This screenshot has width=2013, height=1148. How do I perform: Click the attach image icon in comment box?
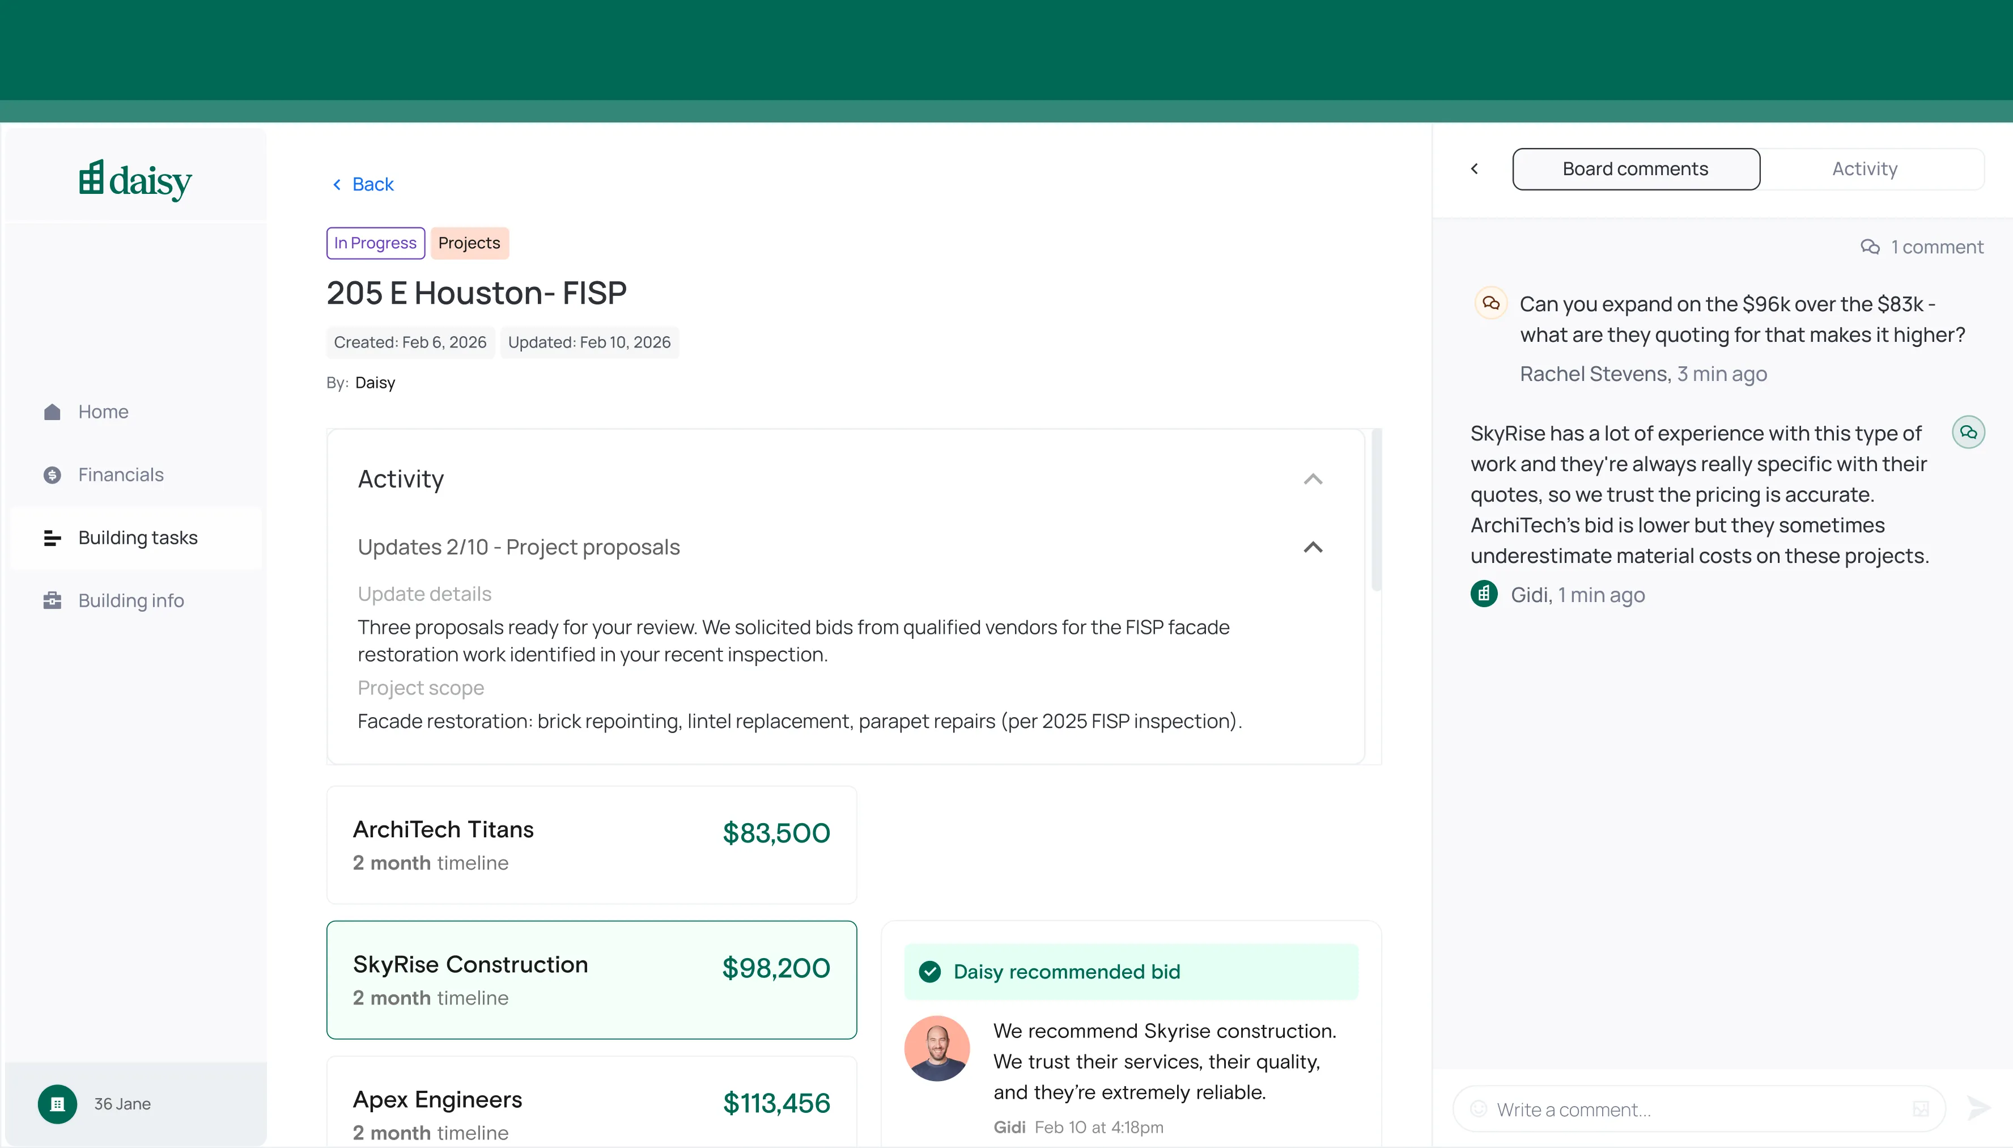[x=1921, y=1108]
